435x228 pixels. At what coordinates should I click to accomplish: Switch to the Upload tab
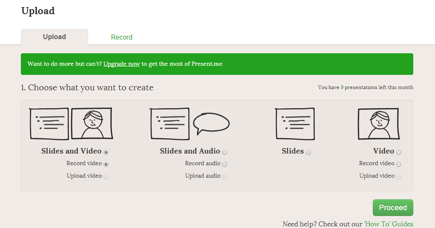point(54,37)
